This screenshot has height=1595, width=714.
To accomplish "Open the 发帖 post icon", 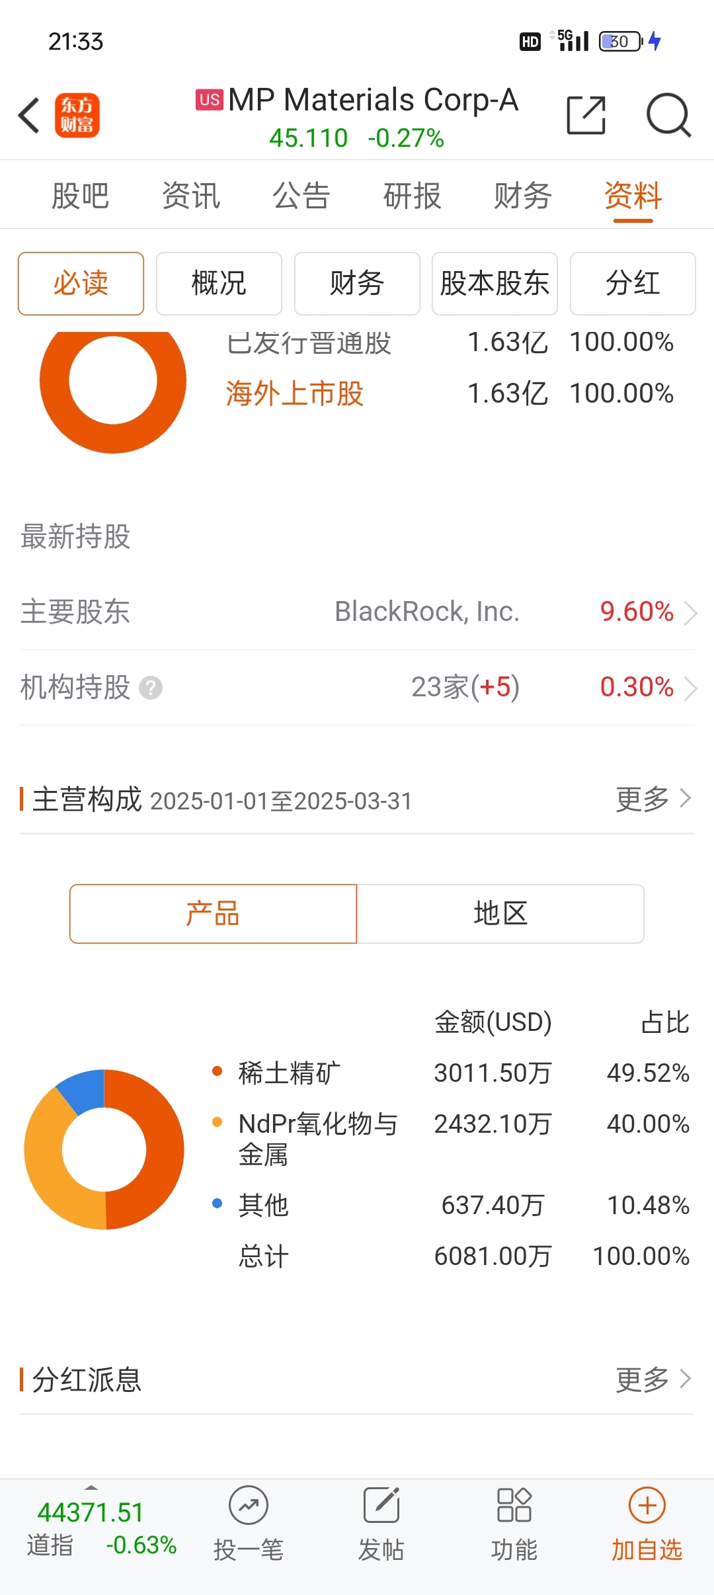I will click(x=381, y=1506).
